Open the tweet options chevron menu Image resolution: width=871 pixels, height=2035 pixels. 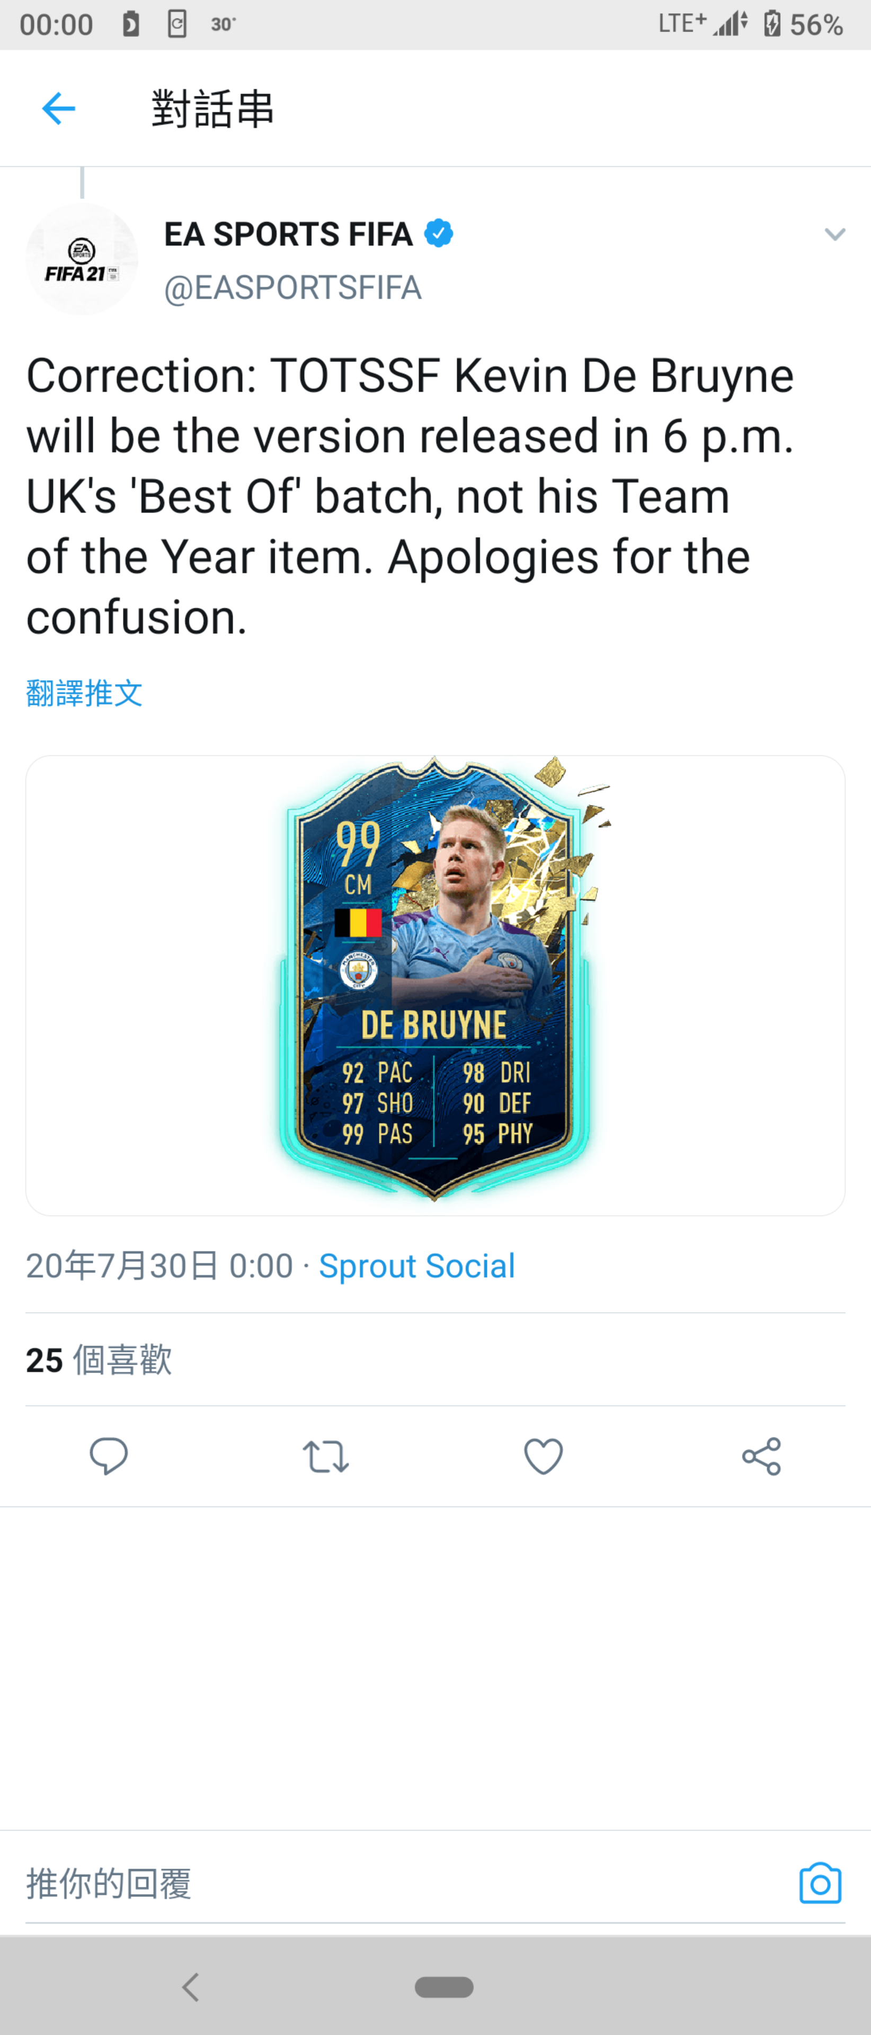tap(834, 234)
